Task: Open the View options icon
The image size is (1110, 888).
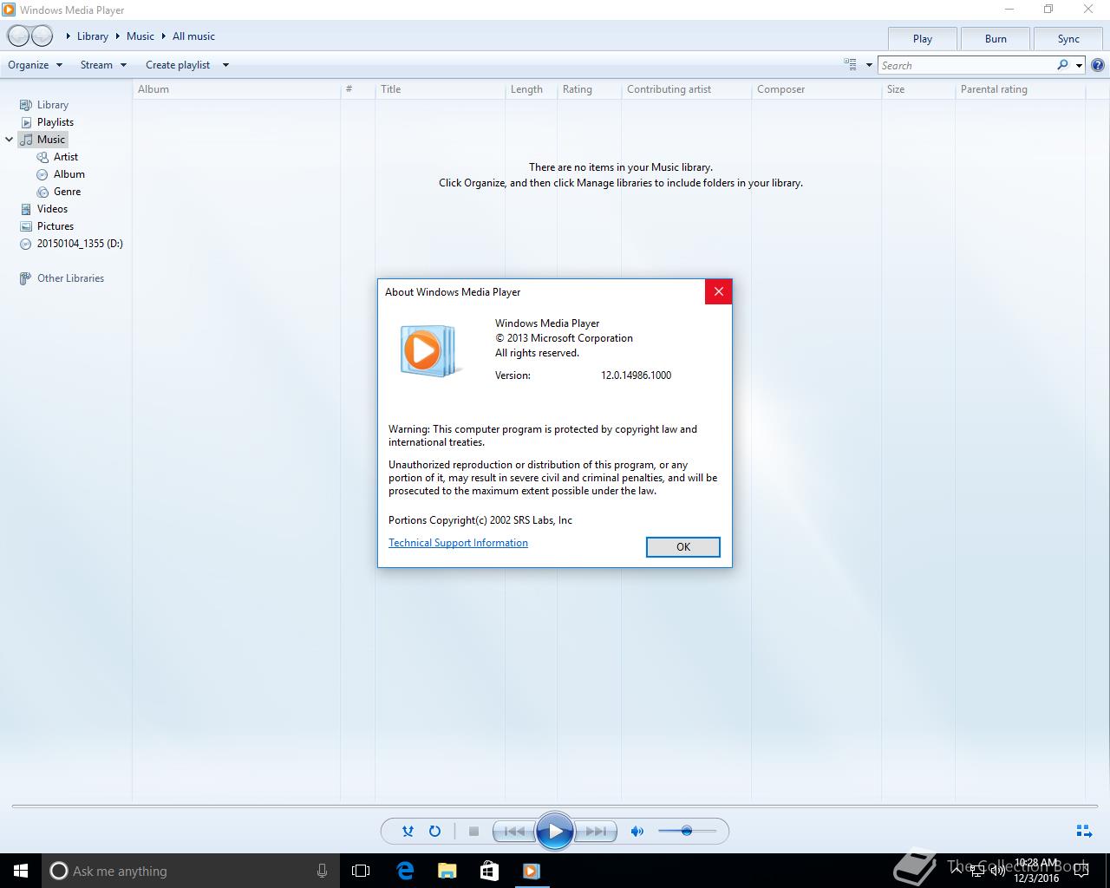Action: pyautogui.click(x=850, y=64)
